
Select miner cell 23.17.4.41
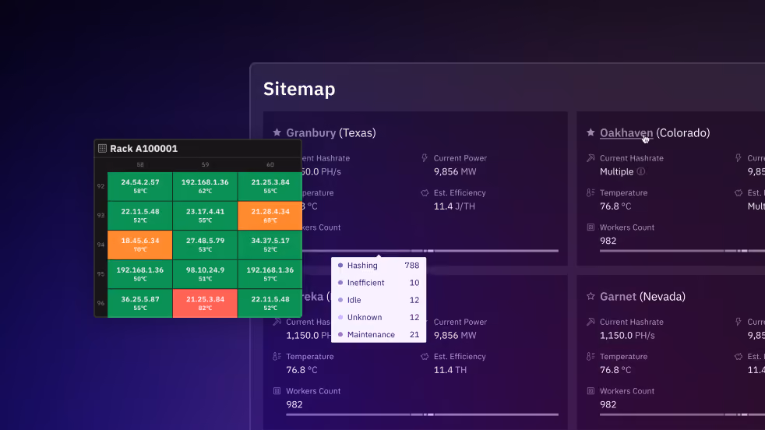click(205, 215)
